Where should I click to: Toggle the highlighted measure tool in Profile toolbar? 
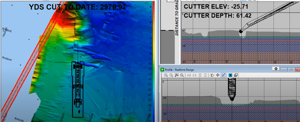223,75
